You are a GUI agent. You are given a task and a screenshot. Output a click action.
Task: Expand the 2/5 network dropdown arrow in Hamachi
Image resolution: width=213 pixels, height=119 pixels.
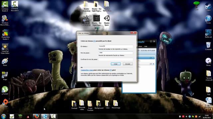click(x=153, y=64)
